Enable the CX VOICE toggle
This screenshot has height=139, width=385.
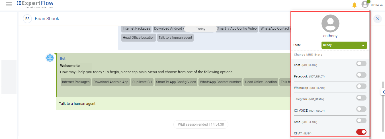pos(361,109)
